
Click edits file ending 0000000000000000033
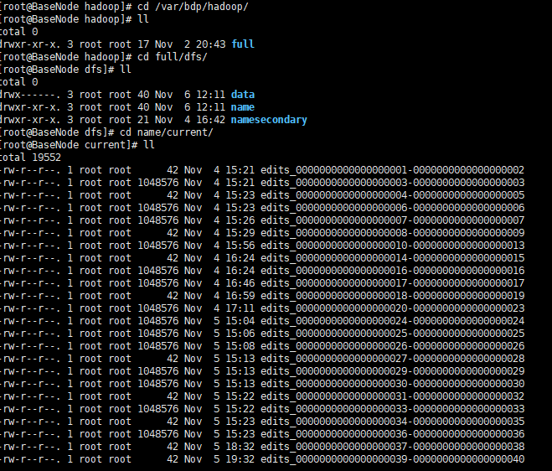click(393, 409)
